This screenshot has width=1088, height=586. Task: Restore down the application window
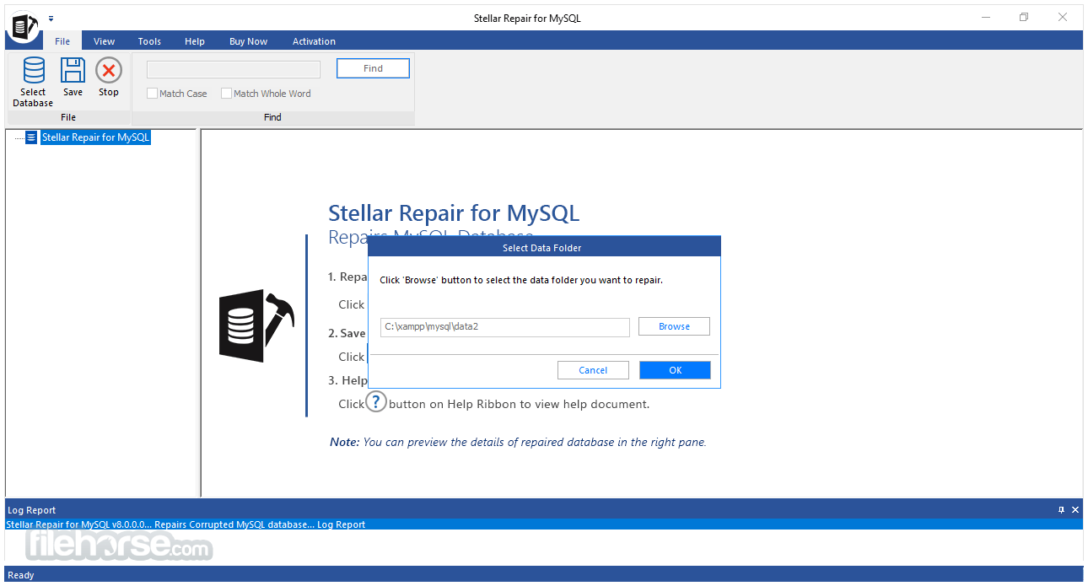click(1024, 17)
